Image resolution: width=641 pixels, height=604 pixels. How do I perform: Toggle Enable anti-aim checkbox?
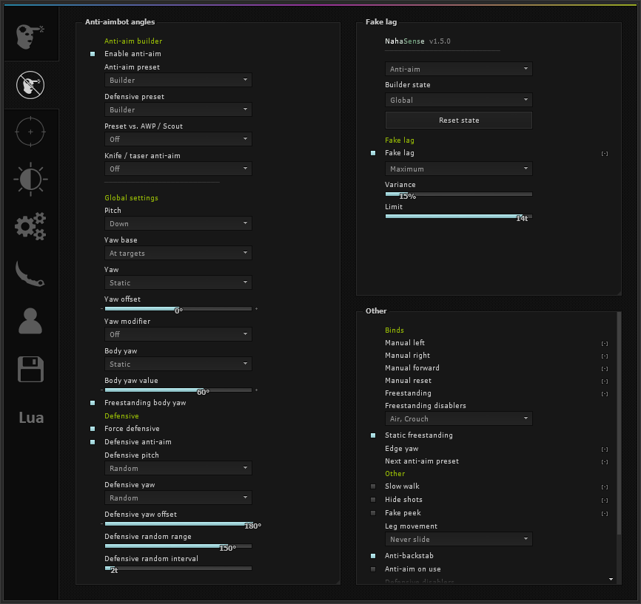[x=93, y=54]
